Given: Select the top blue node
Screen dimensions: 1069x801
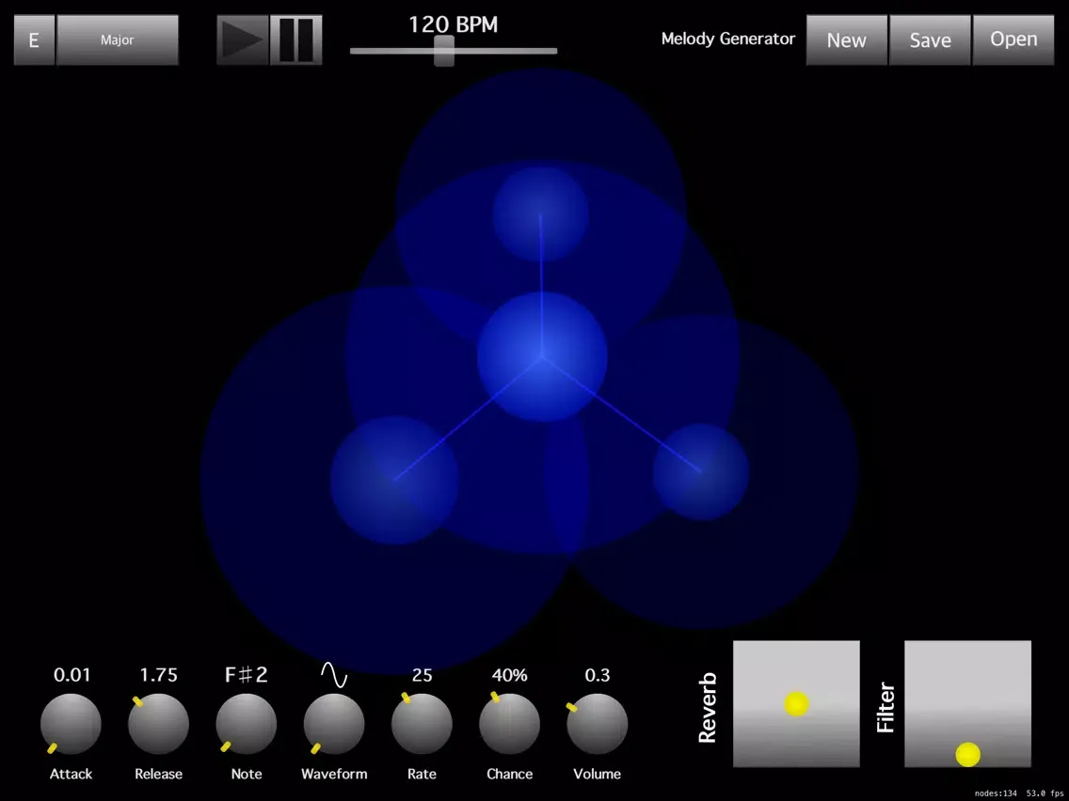Looking at the screenshot, I should coord(541,213).
